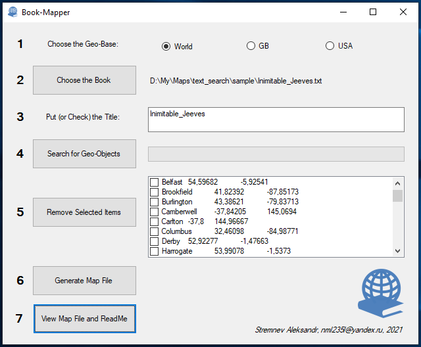Click Camberwell longitude value 145,0694
Viewport: 421px width, 347px height.
pyautogui.click(x=282, y=212)
